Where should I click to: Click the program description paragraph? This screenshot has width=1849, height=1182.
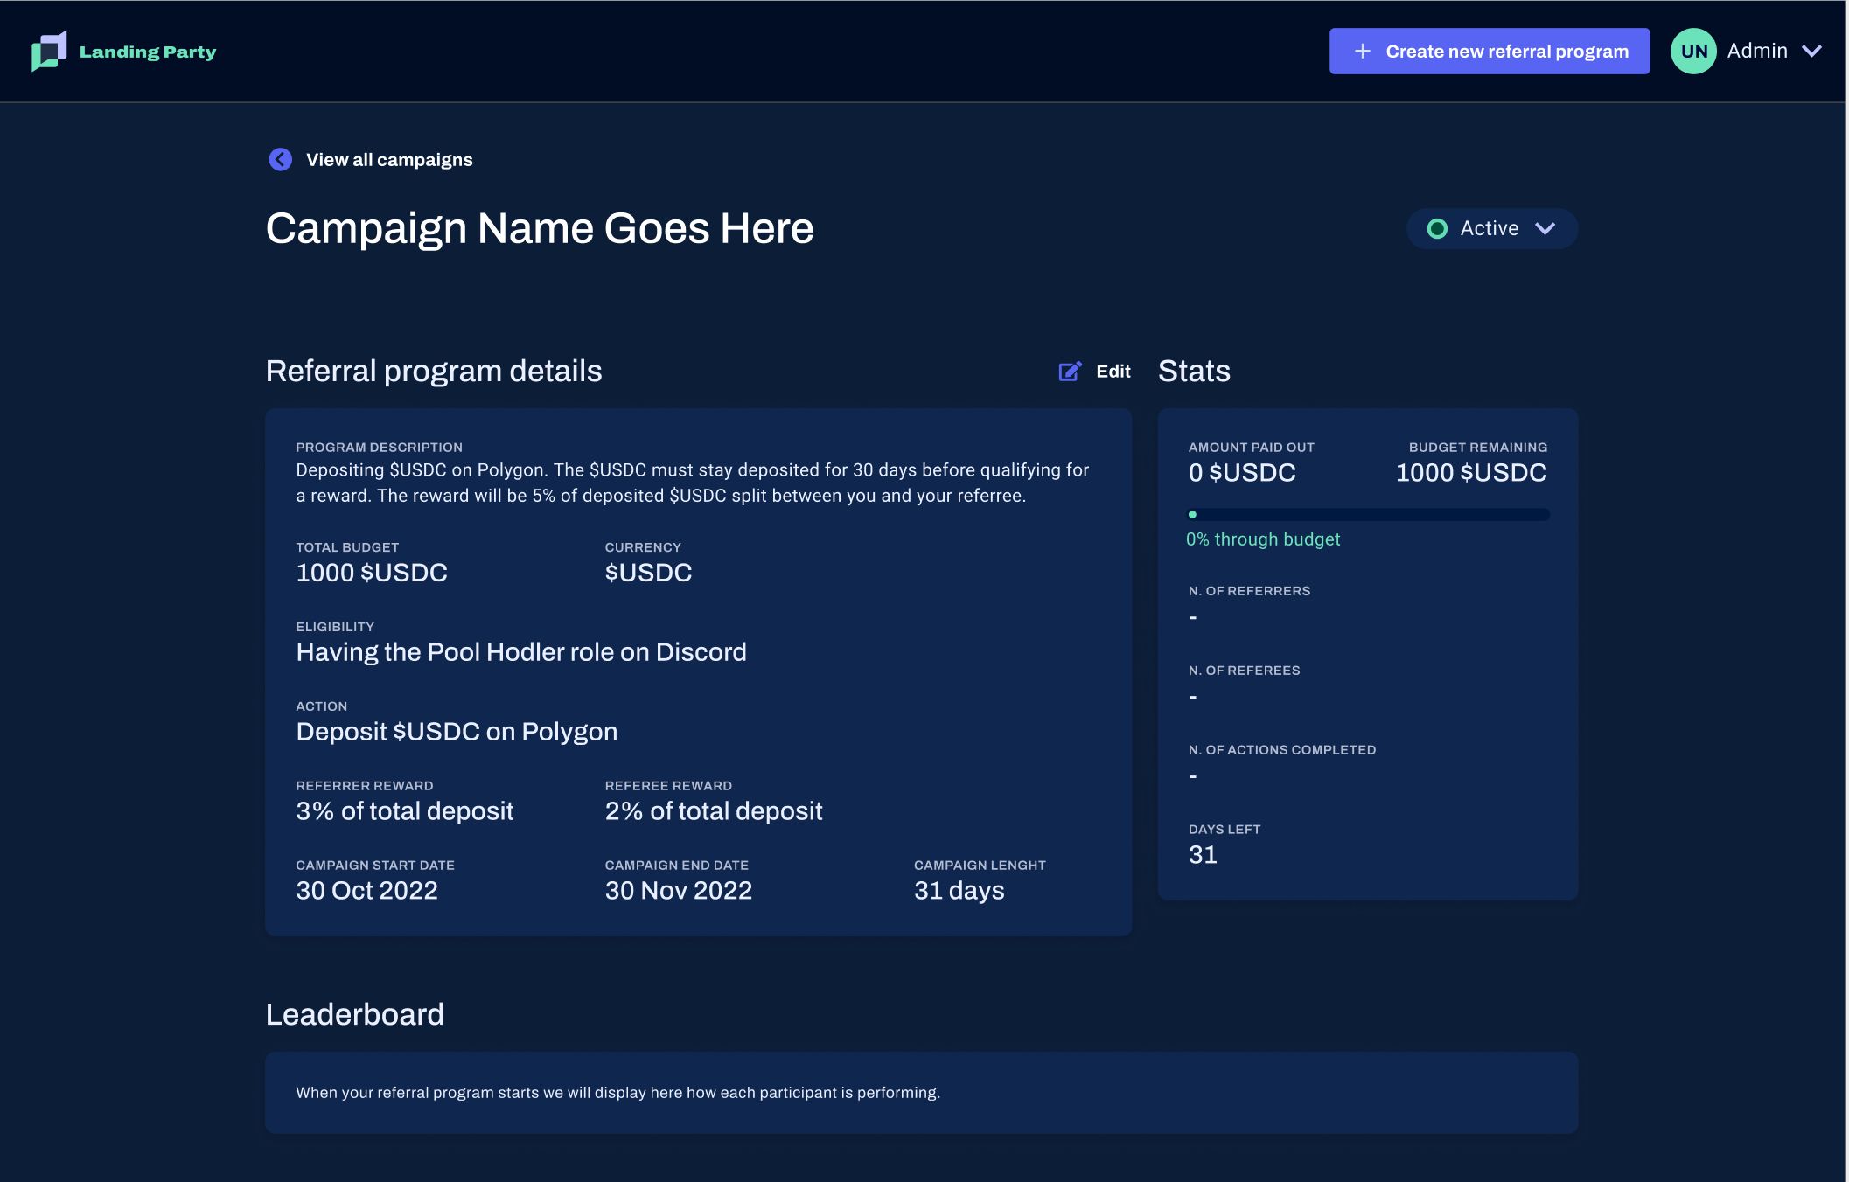693,483
